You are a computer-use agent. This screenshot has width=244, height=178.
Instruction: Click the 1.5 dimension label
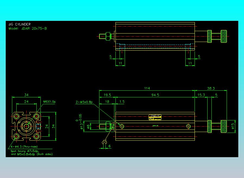pyautogui.click(x=122, y=102)
